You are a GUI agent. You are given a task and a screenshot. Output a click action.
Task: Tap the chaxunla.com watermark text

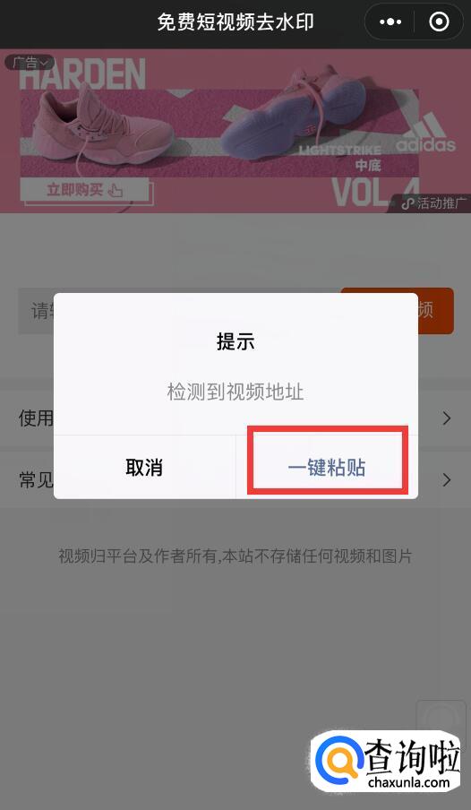coord(409,782)
